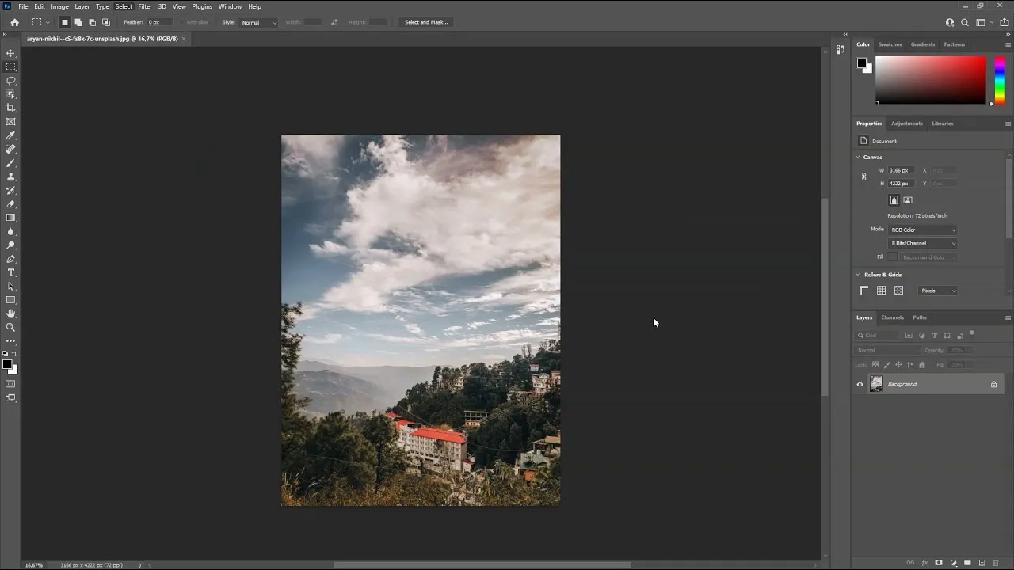
Task: Select the Move tool
Action: click(11, 53)
